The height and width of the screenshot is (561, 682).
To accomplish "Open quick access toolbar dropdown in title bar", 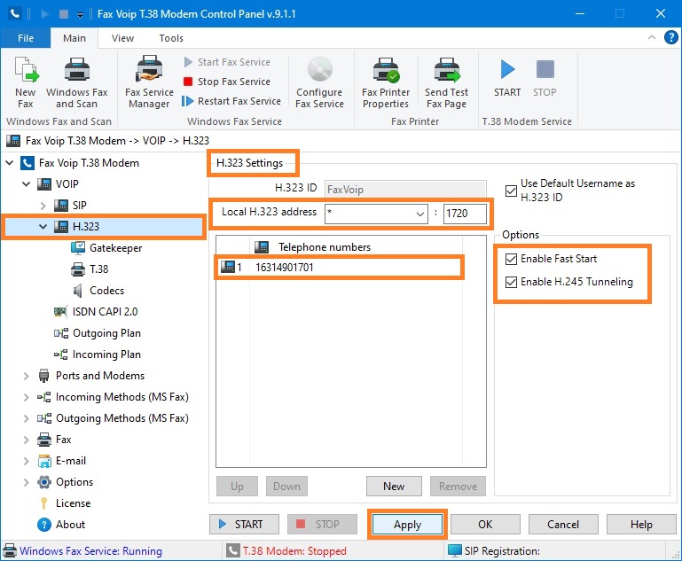I will pos(80,14).
